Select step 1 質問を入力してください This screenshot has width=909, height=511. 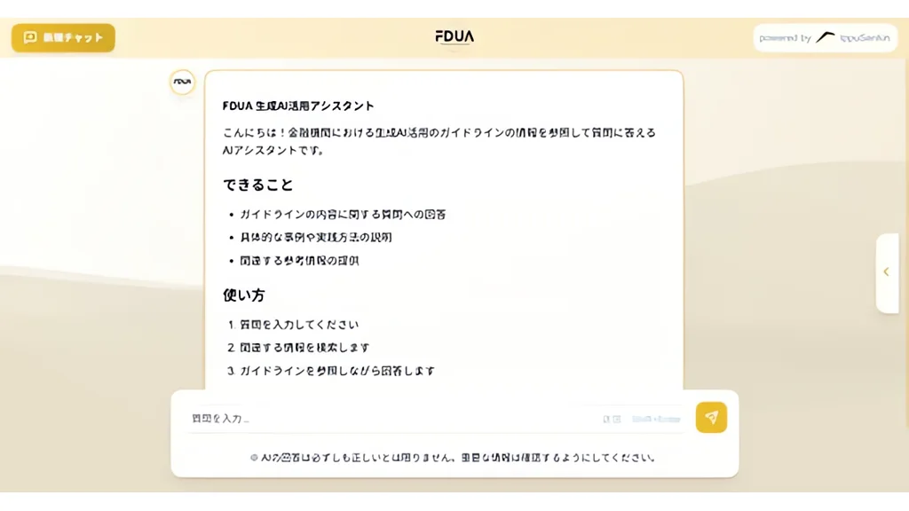pos(299,325)
